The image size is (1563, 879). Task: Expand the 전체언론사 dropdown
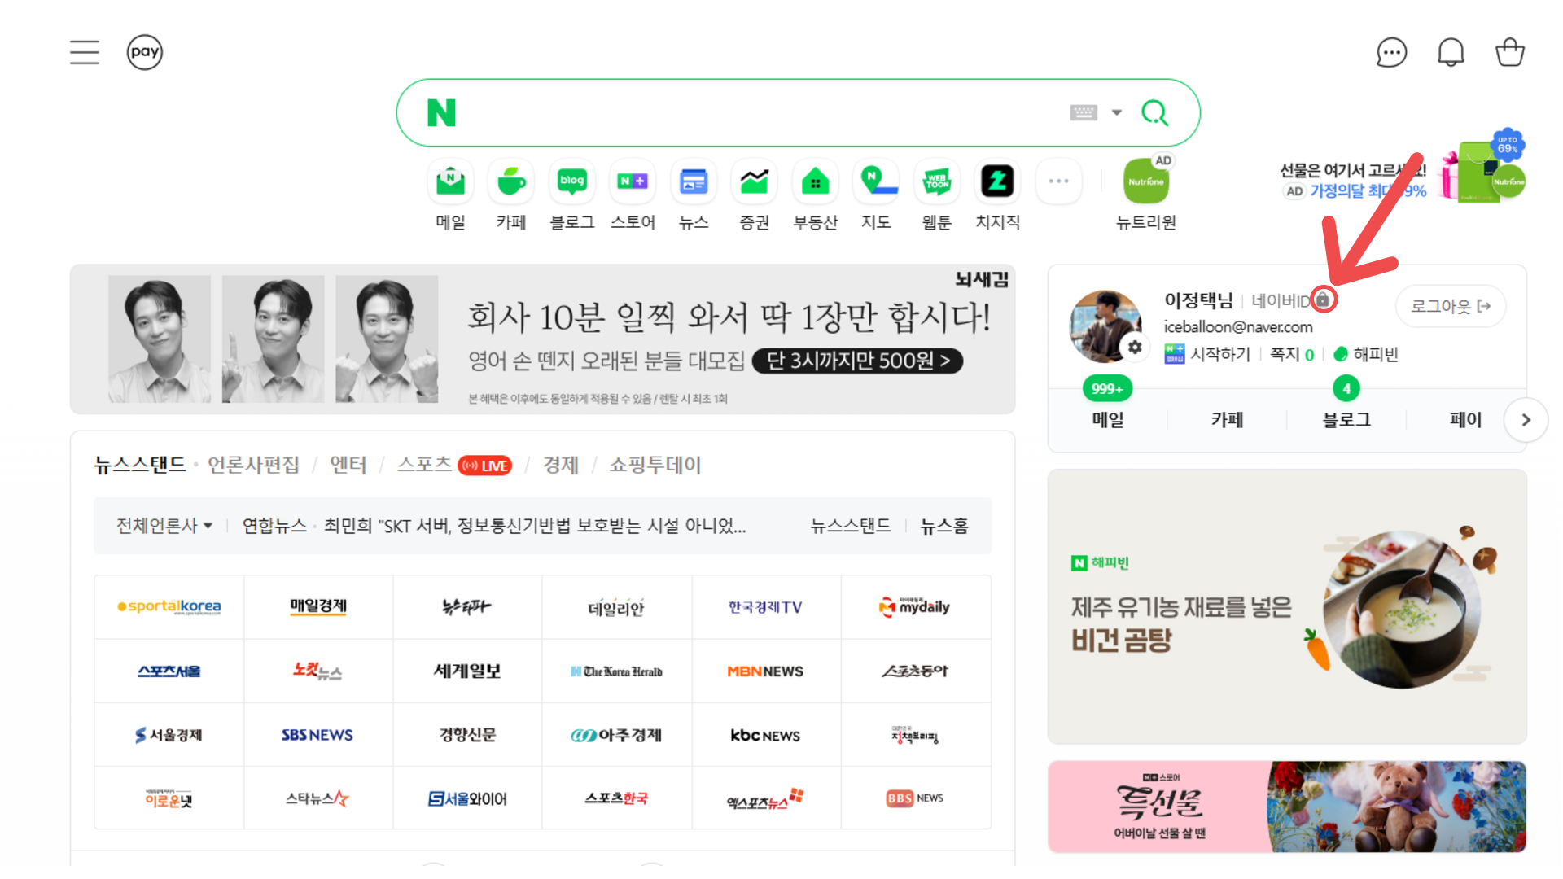[164, 526]
